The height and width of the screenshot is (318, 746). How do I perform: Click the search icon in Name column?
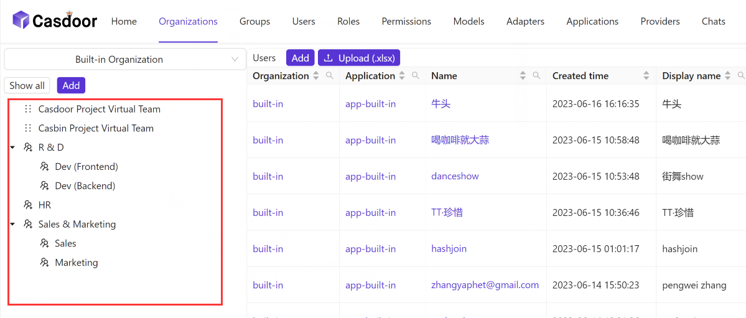click(536, 76)
